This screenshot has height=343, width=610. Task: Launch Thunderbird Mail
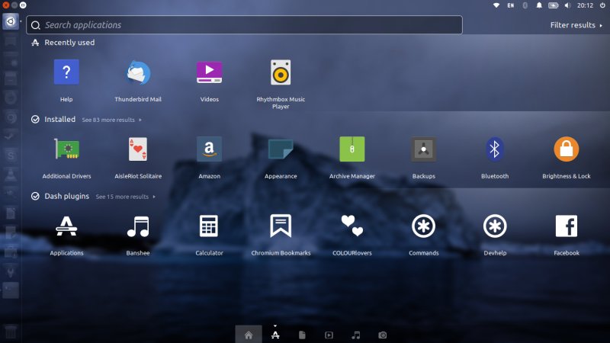click(138, 72)
